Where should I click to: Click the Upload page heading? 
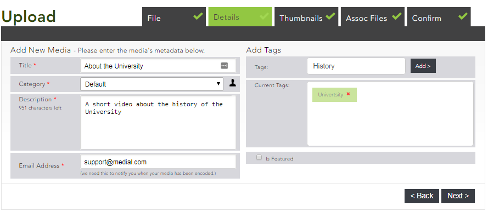[x=29, y=17]
